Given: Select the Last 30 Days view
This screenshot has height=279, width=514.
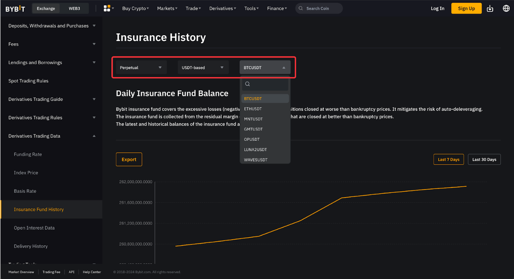Looking at the screenshot, I should [x=484, y=159].
